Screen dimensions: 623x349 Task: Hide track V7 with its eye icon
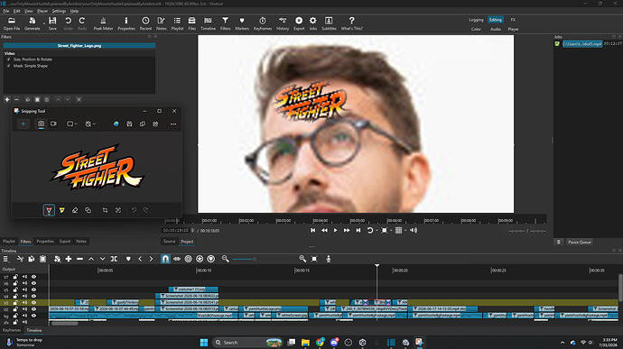tap(33, 277)
